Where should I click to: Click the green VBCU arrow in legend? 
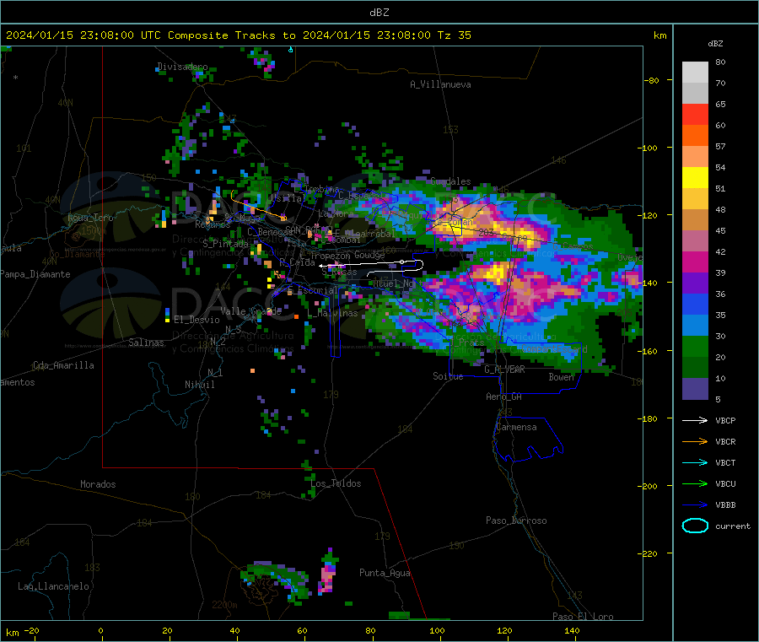(695, 483)
